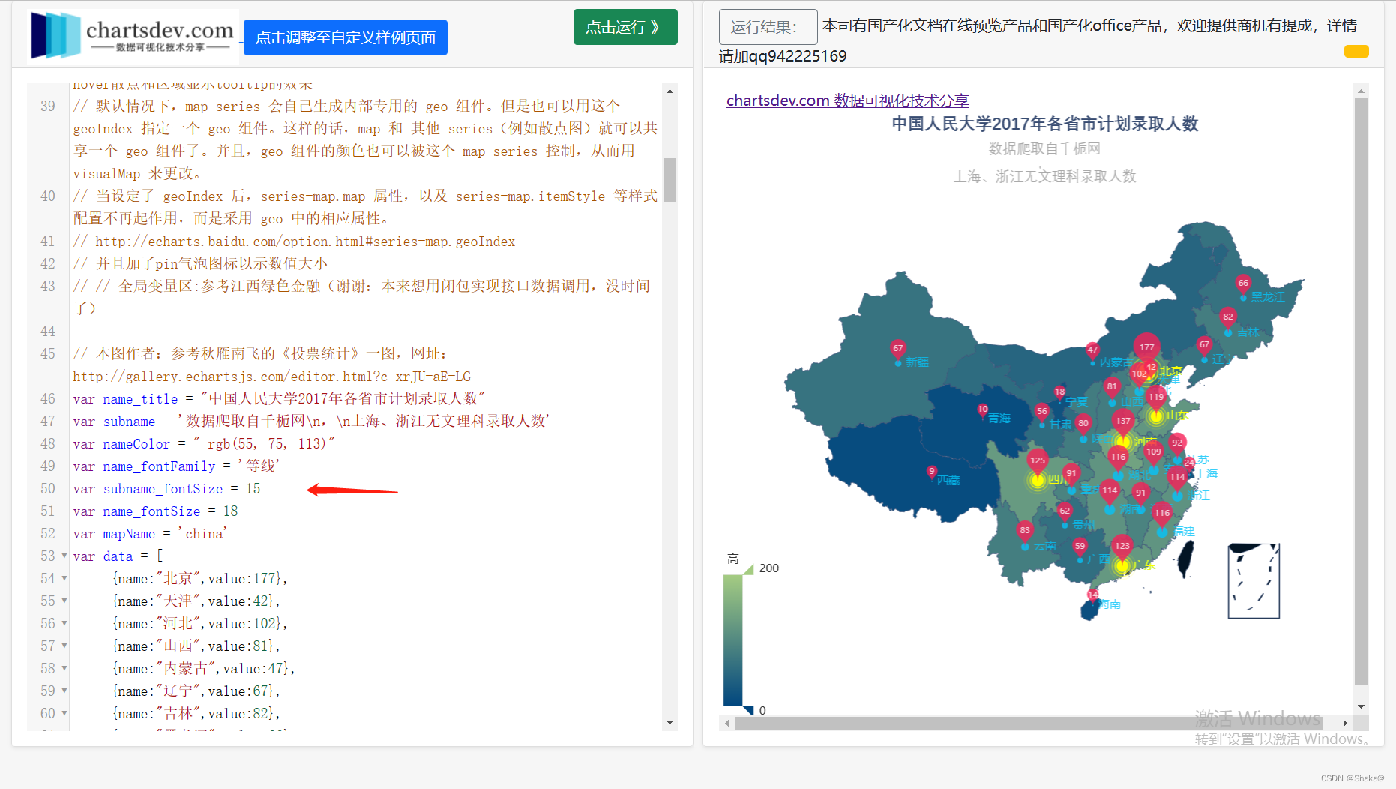Click the code editor vertical scrollbar thumb

670,179
